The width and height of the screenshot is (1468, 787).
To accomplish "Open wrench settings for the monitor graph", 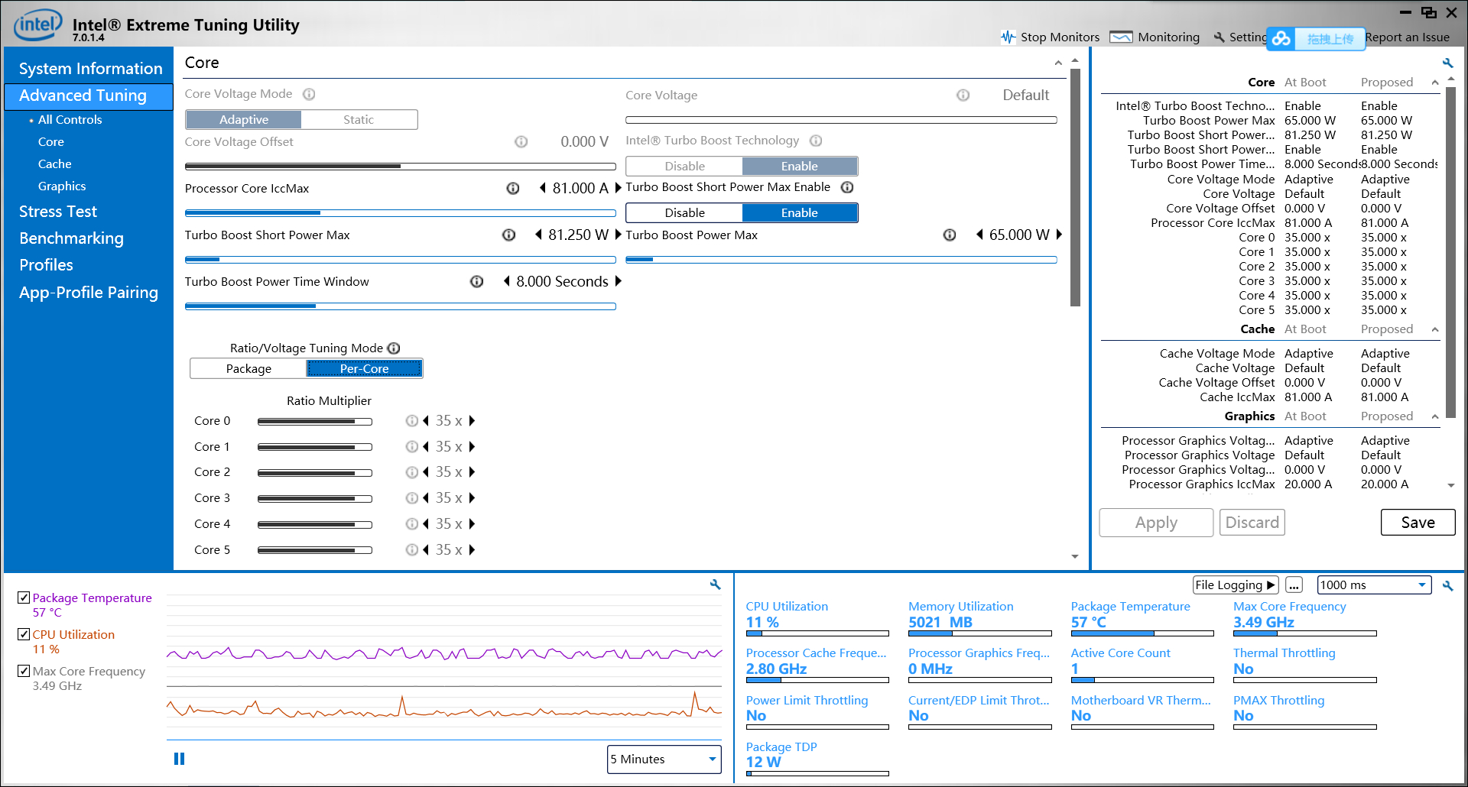I will point(715,585).
